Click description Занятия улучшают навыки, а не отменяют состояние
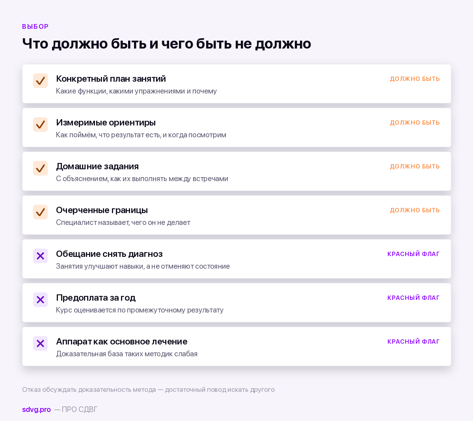 pyautogui.click(x=143, y=266)
